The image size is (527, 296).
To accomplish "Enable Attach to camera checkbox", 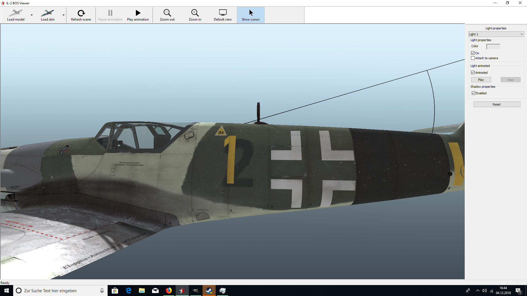I will click(473, 58).
